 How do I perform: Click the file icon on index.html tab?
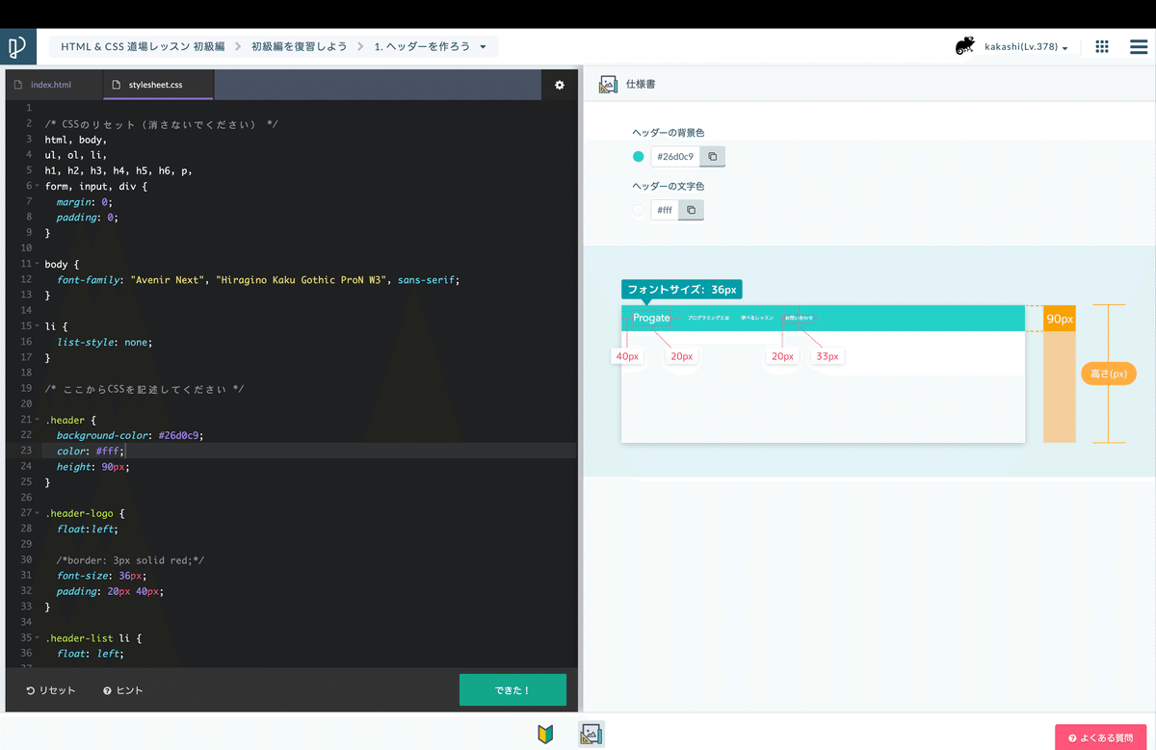coord(18,85)
